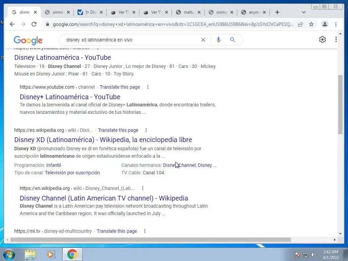Bookmark this page with the star icon
Screen dimensions: 348x261
pos(311,24)
